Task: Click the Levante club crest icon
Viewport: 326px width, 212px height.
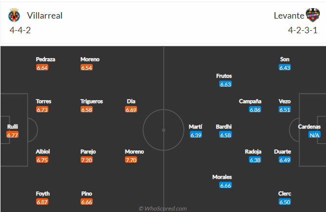Action: tap(313, 15)
